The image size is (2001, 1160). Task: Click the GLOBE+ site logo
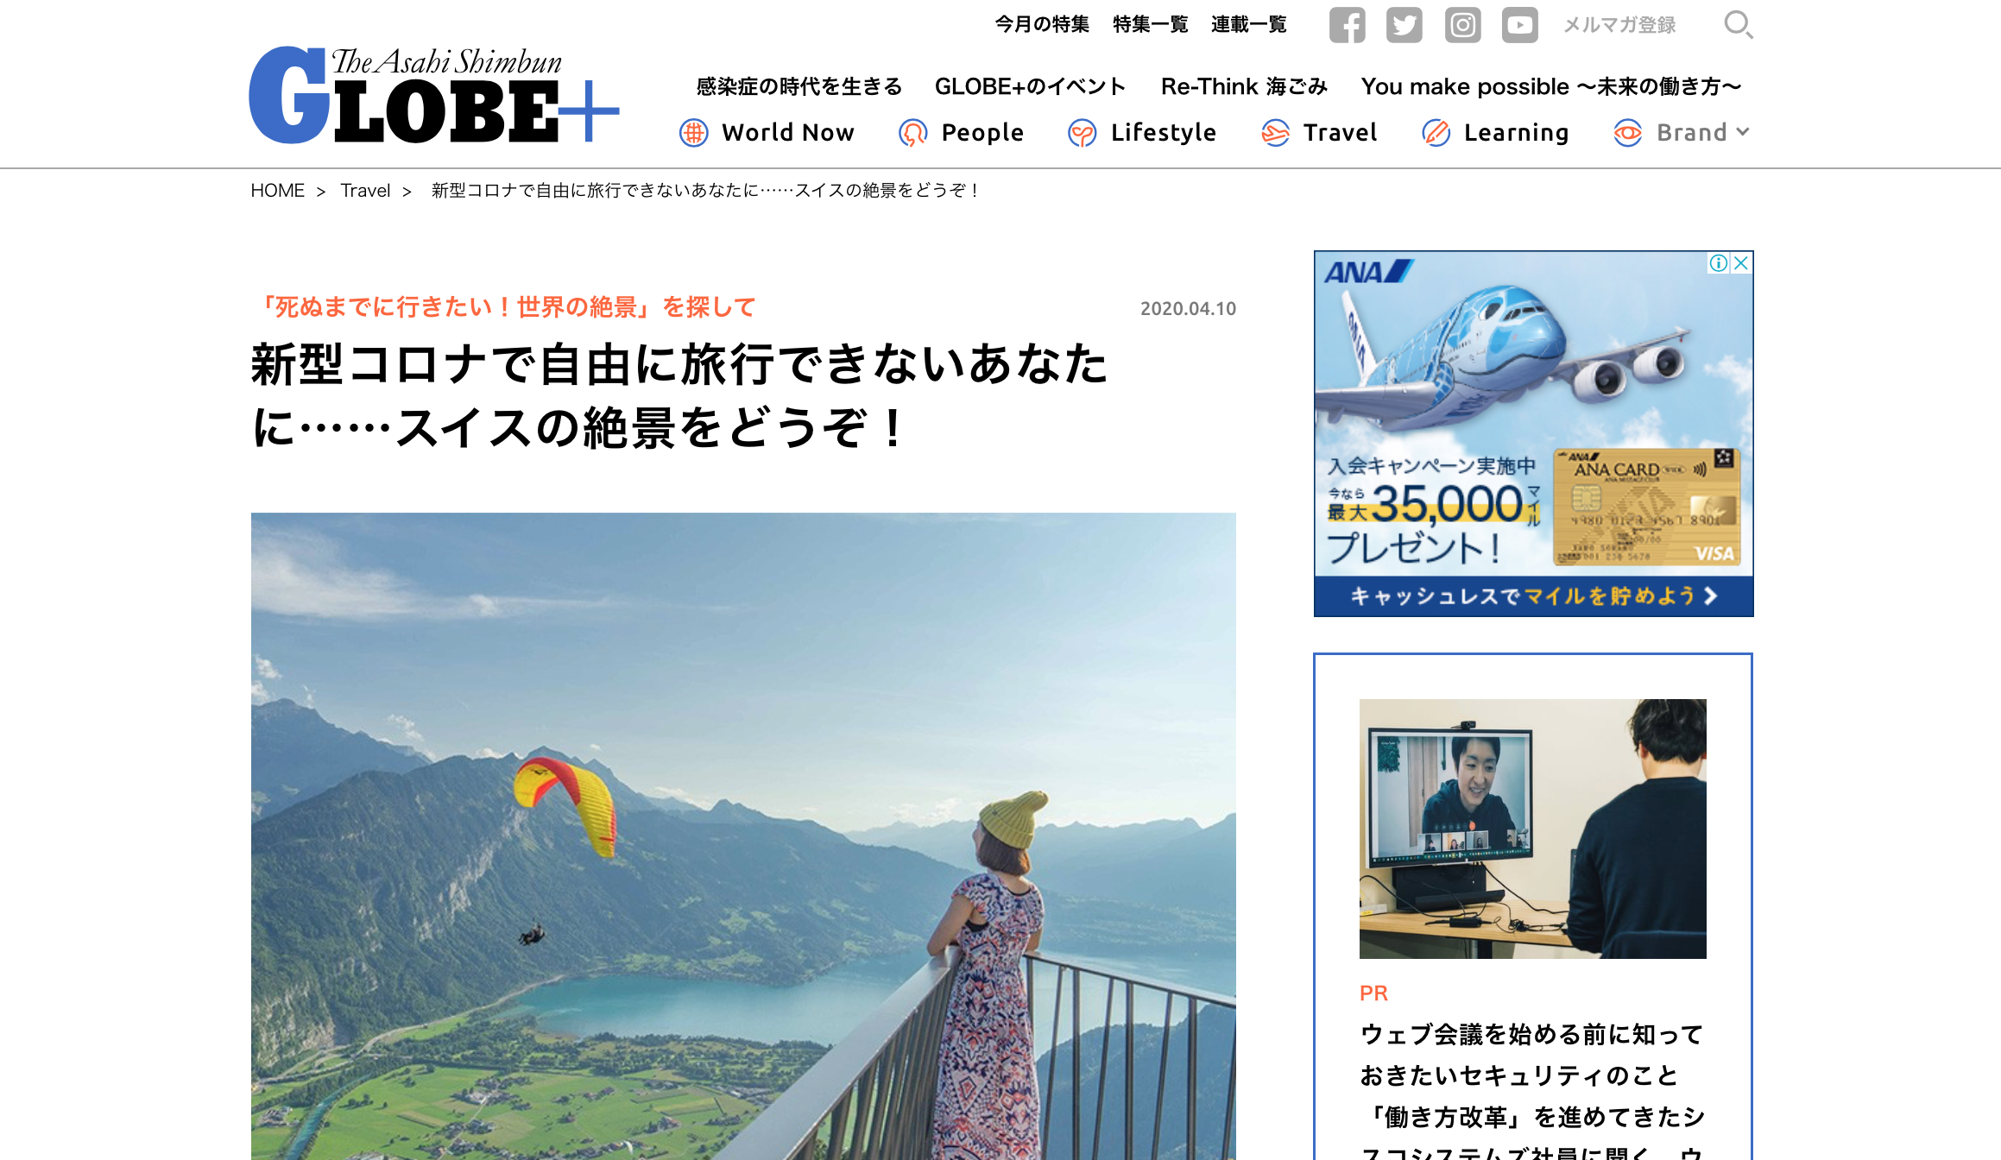(x=434, y=95)
